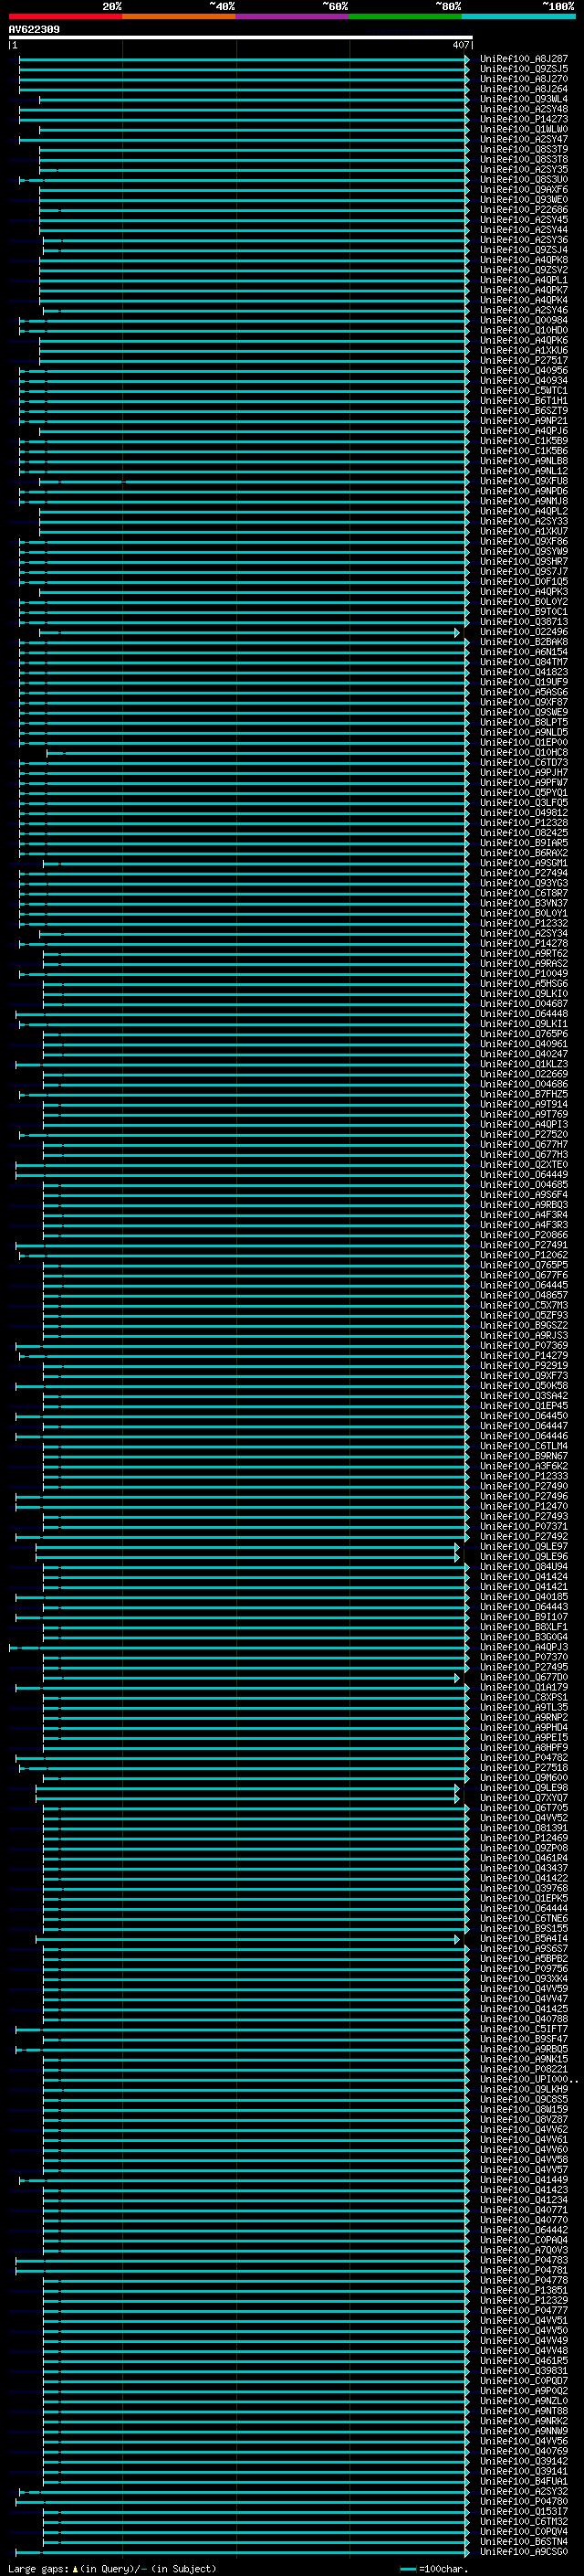This screenshot has width=584, height=2576.
Task: Select hit label UniRef100_Q50K58
Action: [524, 1386]
